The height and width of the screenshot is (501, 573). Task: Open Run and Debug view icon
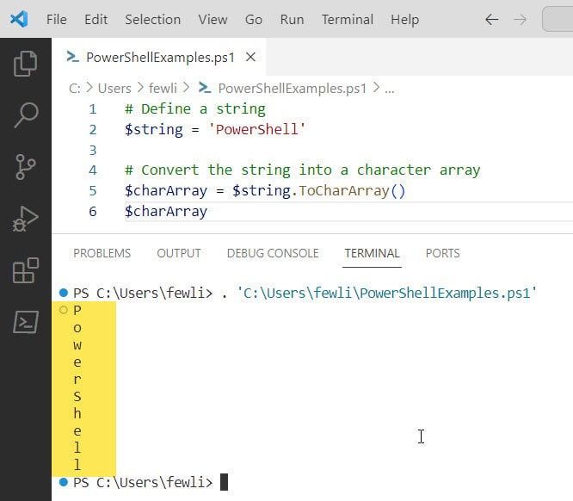pos(25,219)
